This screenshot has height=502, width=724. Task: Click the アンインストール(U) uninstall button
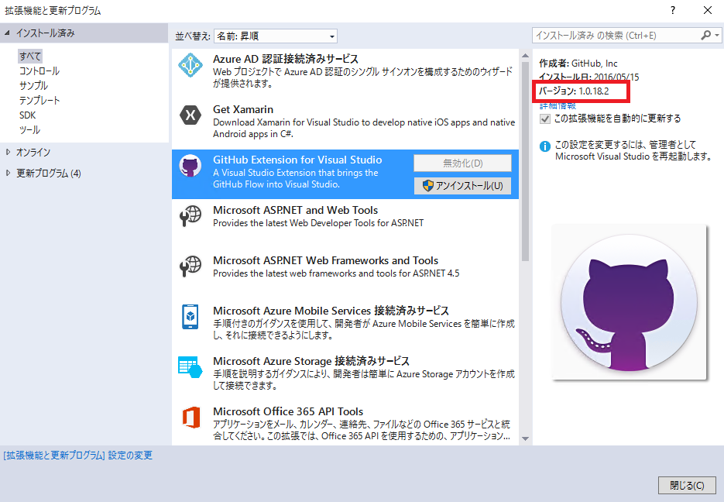[462, 186]
